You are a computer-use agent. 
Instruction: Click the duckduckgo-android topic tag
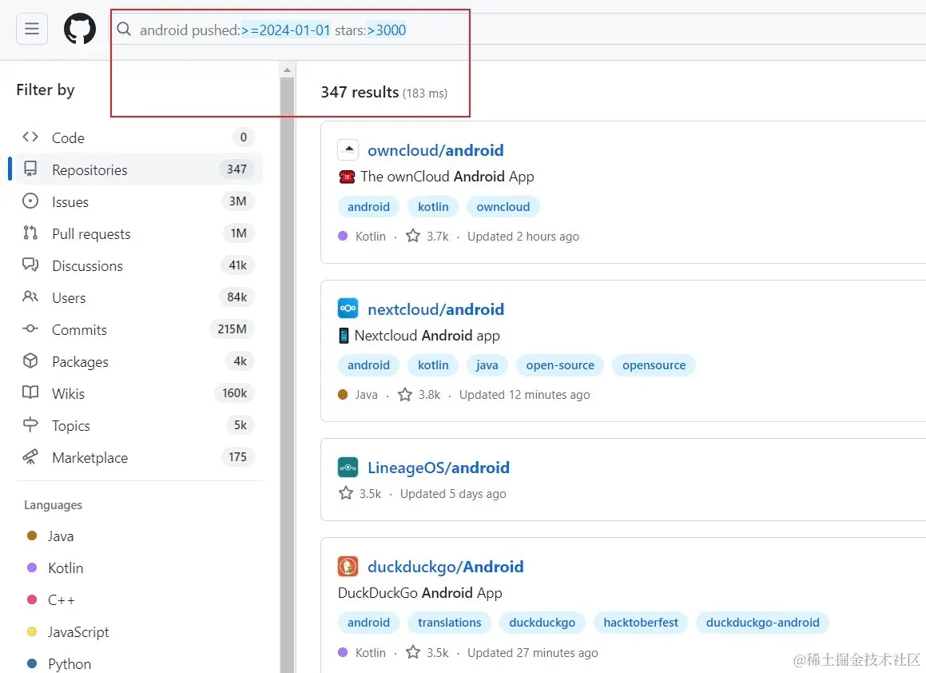pos(762,622)
